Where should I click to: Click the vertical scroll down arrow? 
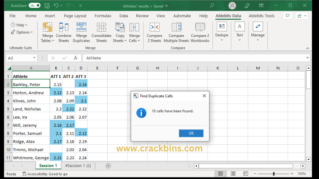(x=309, y=159)
